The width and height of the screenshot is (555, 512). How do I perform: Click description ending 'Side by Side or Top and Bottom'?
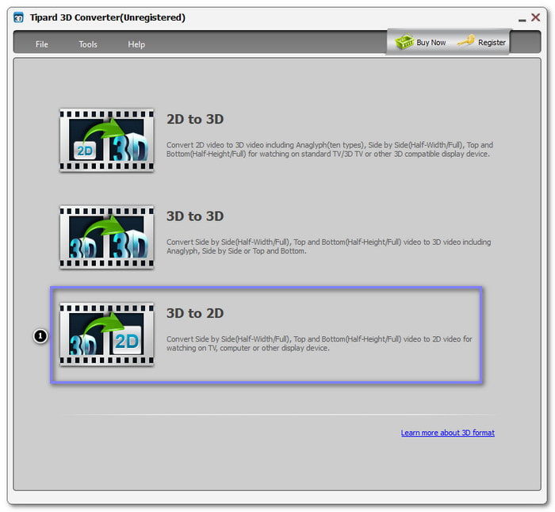point(328,246)
